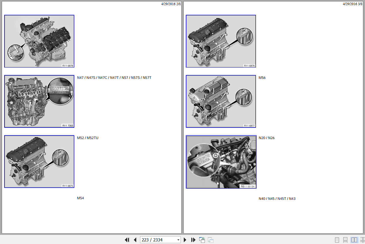Viewport: 365px width, 244px height.
Task: Go to the previous page
Action: [x=135, y=240]
